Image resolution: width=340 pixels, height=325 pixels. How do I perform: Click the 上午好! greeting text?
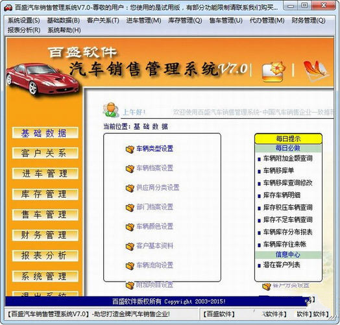tap(134, 112)
